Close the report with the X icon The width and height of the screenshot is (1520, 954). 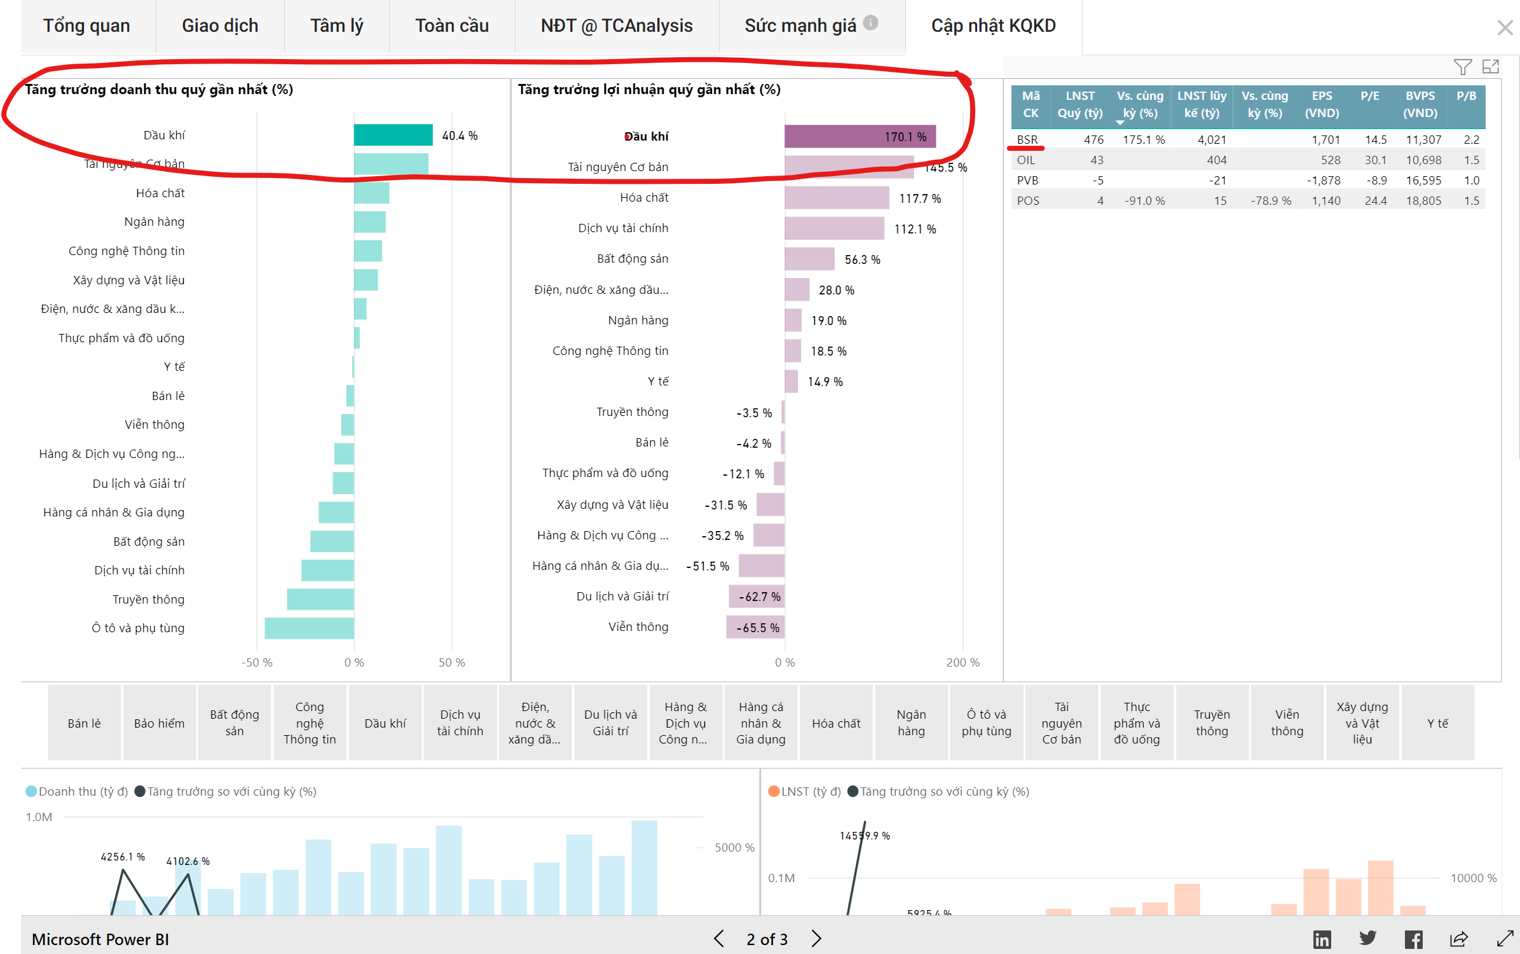coord(1505,27)
